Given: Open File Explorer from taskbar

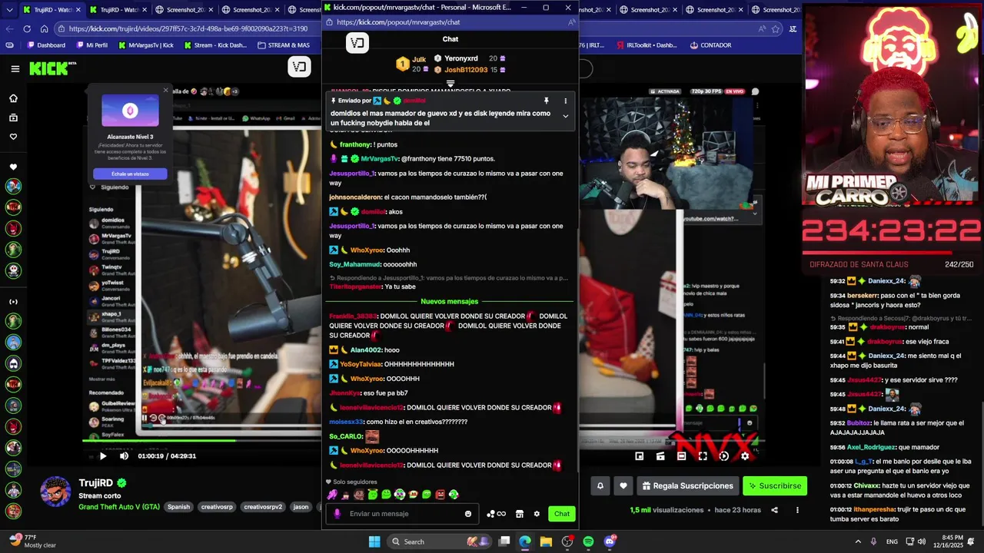Looking at the screenshot, I should (x=546, y=541).
